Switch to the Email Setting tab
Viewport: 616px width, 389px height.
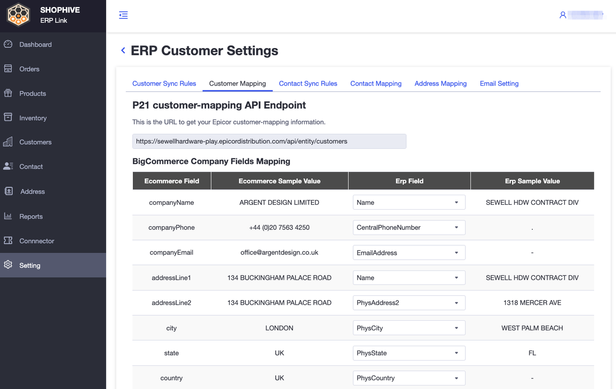(499, 83)
